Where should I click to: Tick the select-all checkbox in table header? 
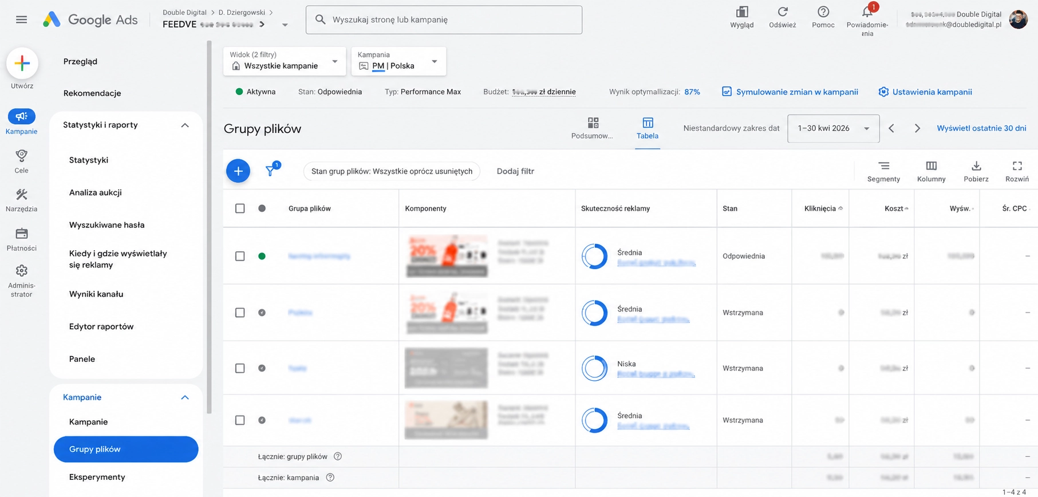(x=240, y=208)
